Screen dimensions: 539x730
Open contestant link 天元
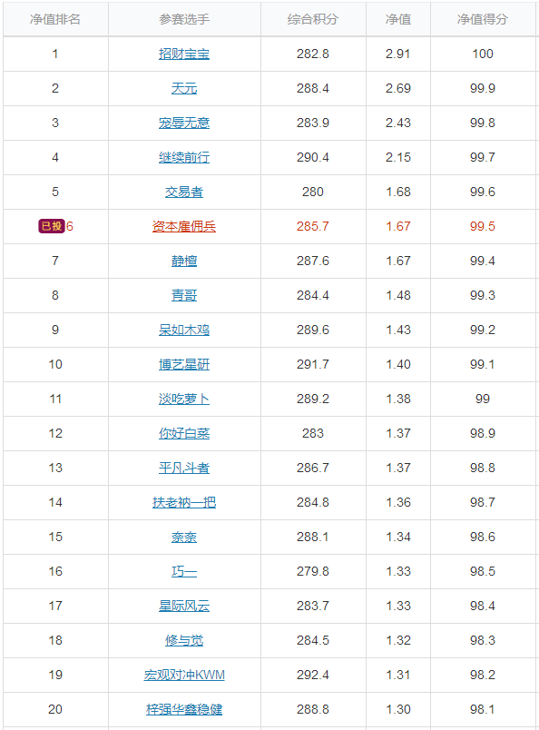pyautogui.click(x=184, y=88)
